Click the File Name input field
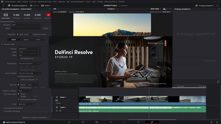Viewport: 221px width, 124px height. [x=26, y=25]
